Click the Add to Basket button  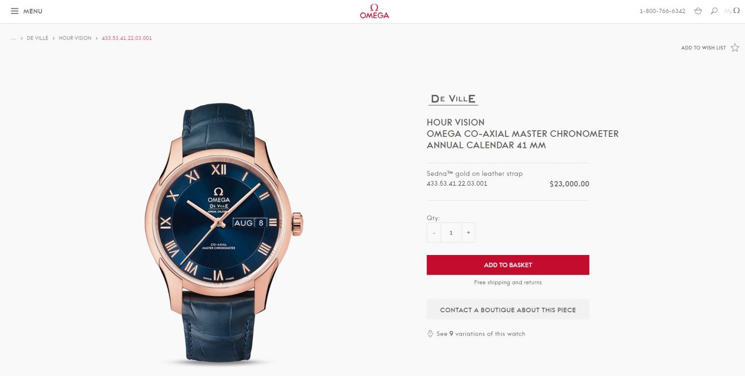coord(508,265)
